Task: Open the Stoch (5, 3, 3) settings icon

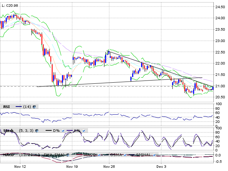Action: point(37,131)
